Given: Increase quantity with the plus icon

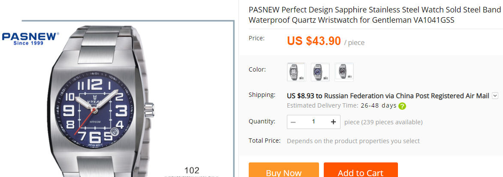Looking at the screenshot, I should (x=333, y=122).
